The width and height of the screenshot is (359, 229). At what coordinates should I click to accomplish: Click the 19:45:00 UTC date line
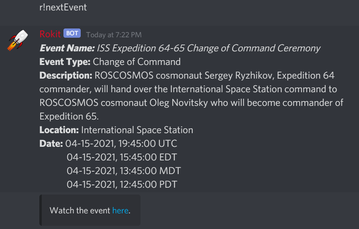[x=121, y=144]
